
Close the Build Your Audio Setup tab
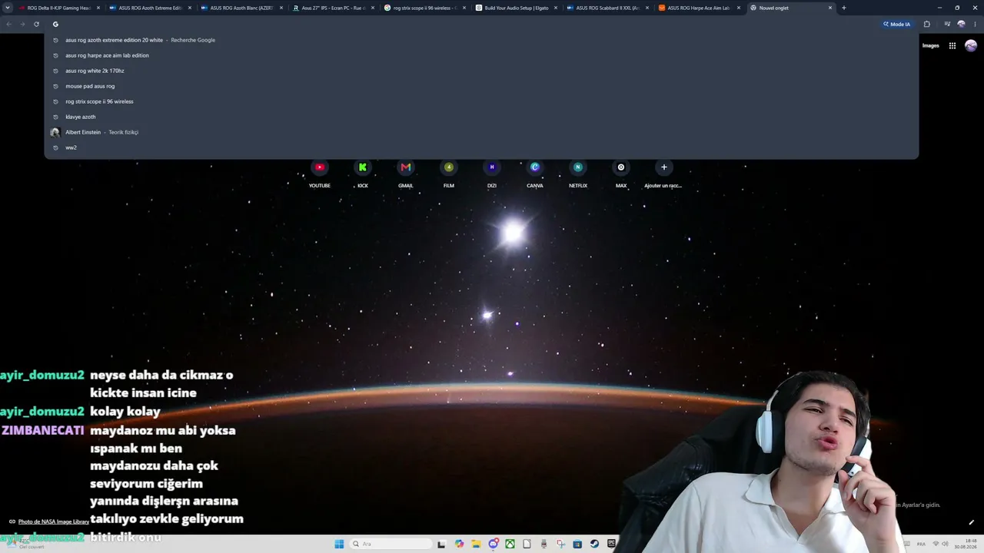[556, 8]
